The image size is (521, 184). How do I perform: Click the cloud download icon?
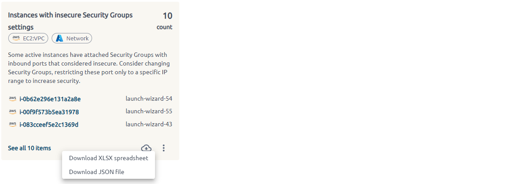[x=146, y=148]
